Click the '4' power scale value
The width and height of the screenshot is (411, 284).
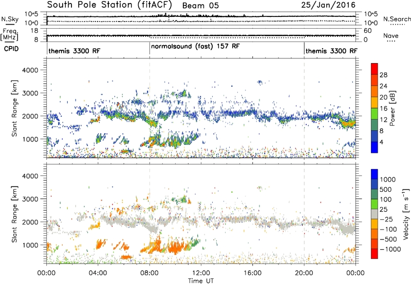382,143
